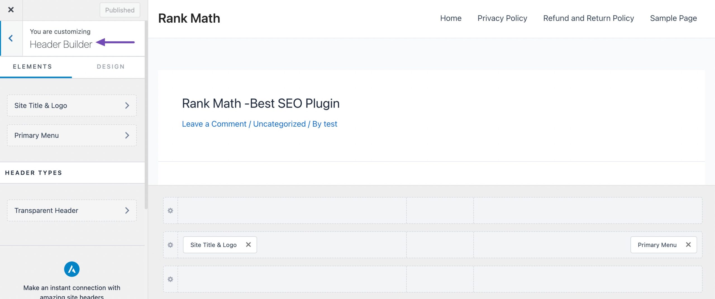Switch to the Elements tab
Screen dimensions: 715x299
point(32,67)
